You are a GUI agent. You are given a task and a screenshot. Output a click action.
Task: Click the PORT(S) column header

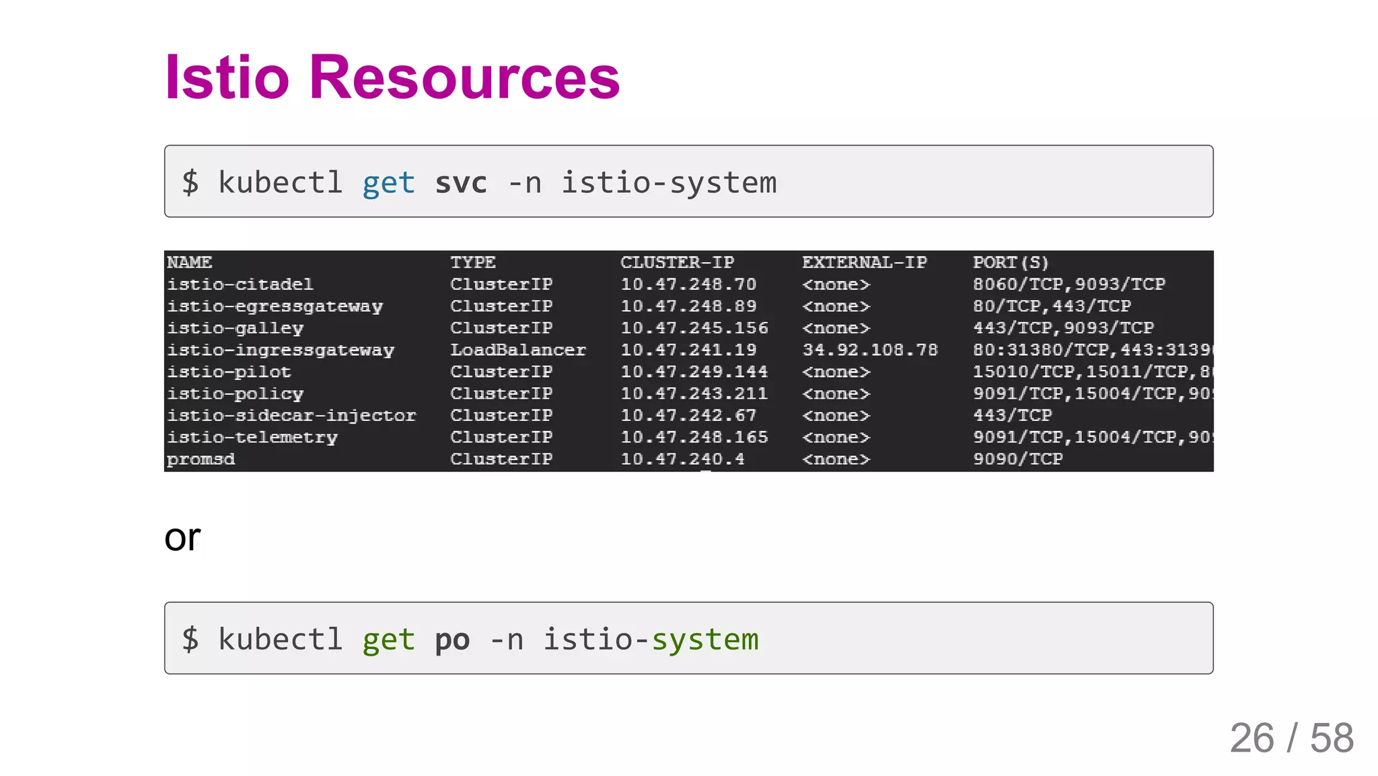click(1010, 262)
